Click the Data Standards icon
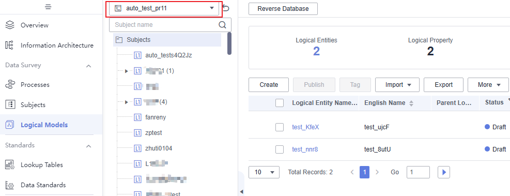 10,185
